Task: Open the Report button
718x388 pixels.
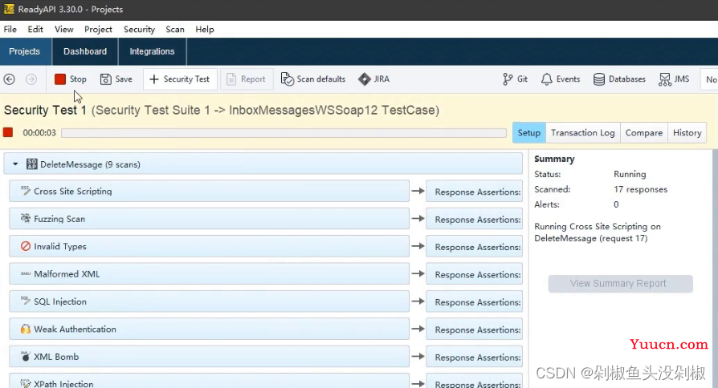Action: (247, 79)
